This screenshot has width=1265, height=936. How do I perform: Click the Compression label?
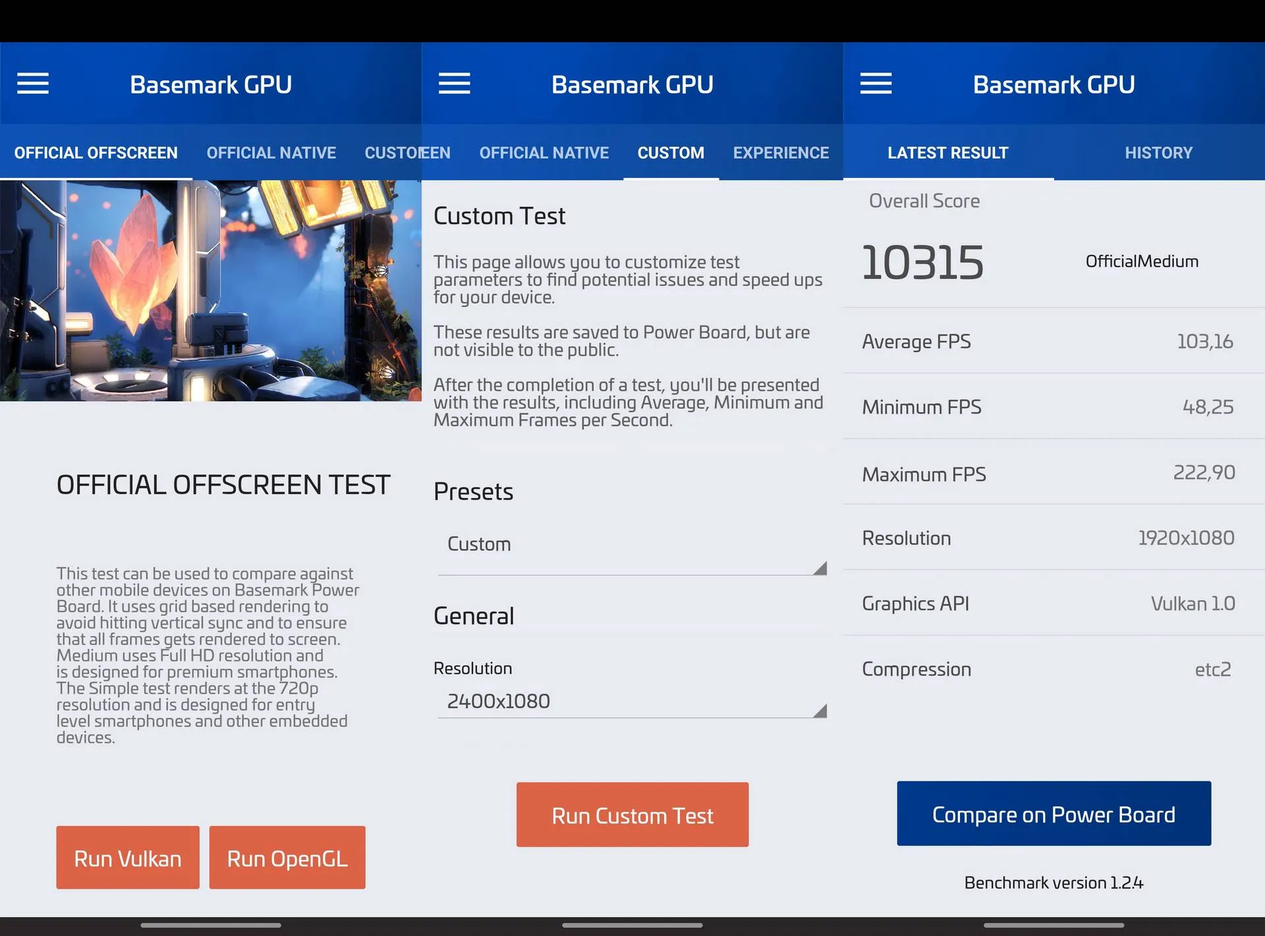pyautogui.click(x=916, y=669)
